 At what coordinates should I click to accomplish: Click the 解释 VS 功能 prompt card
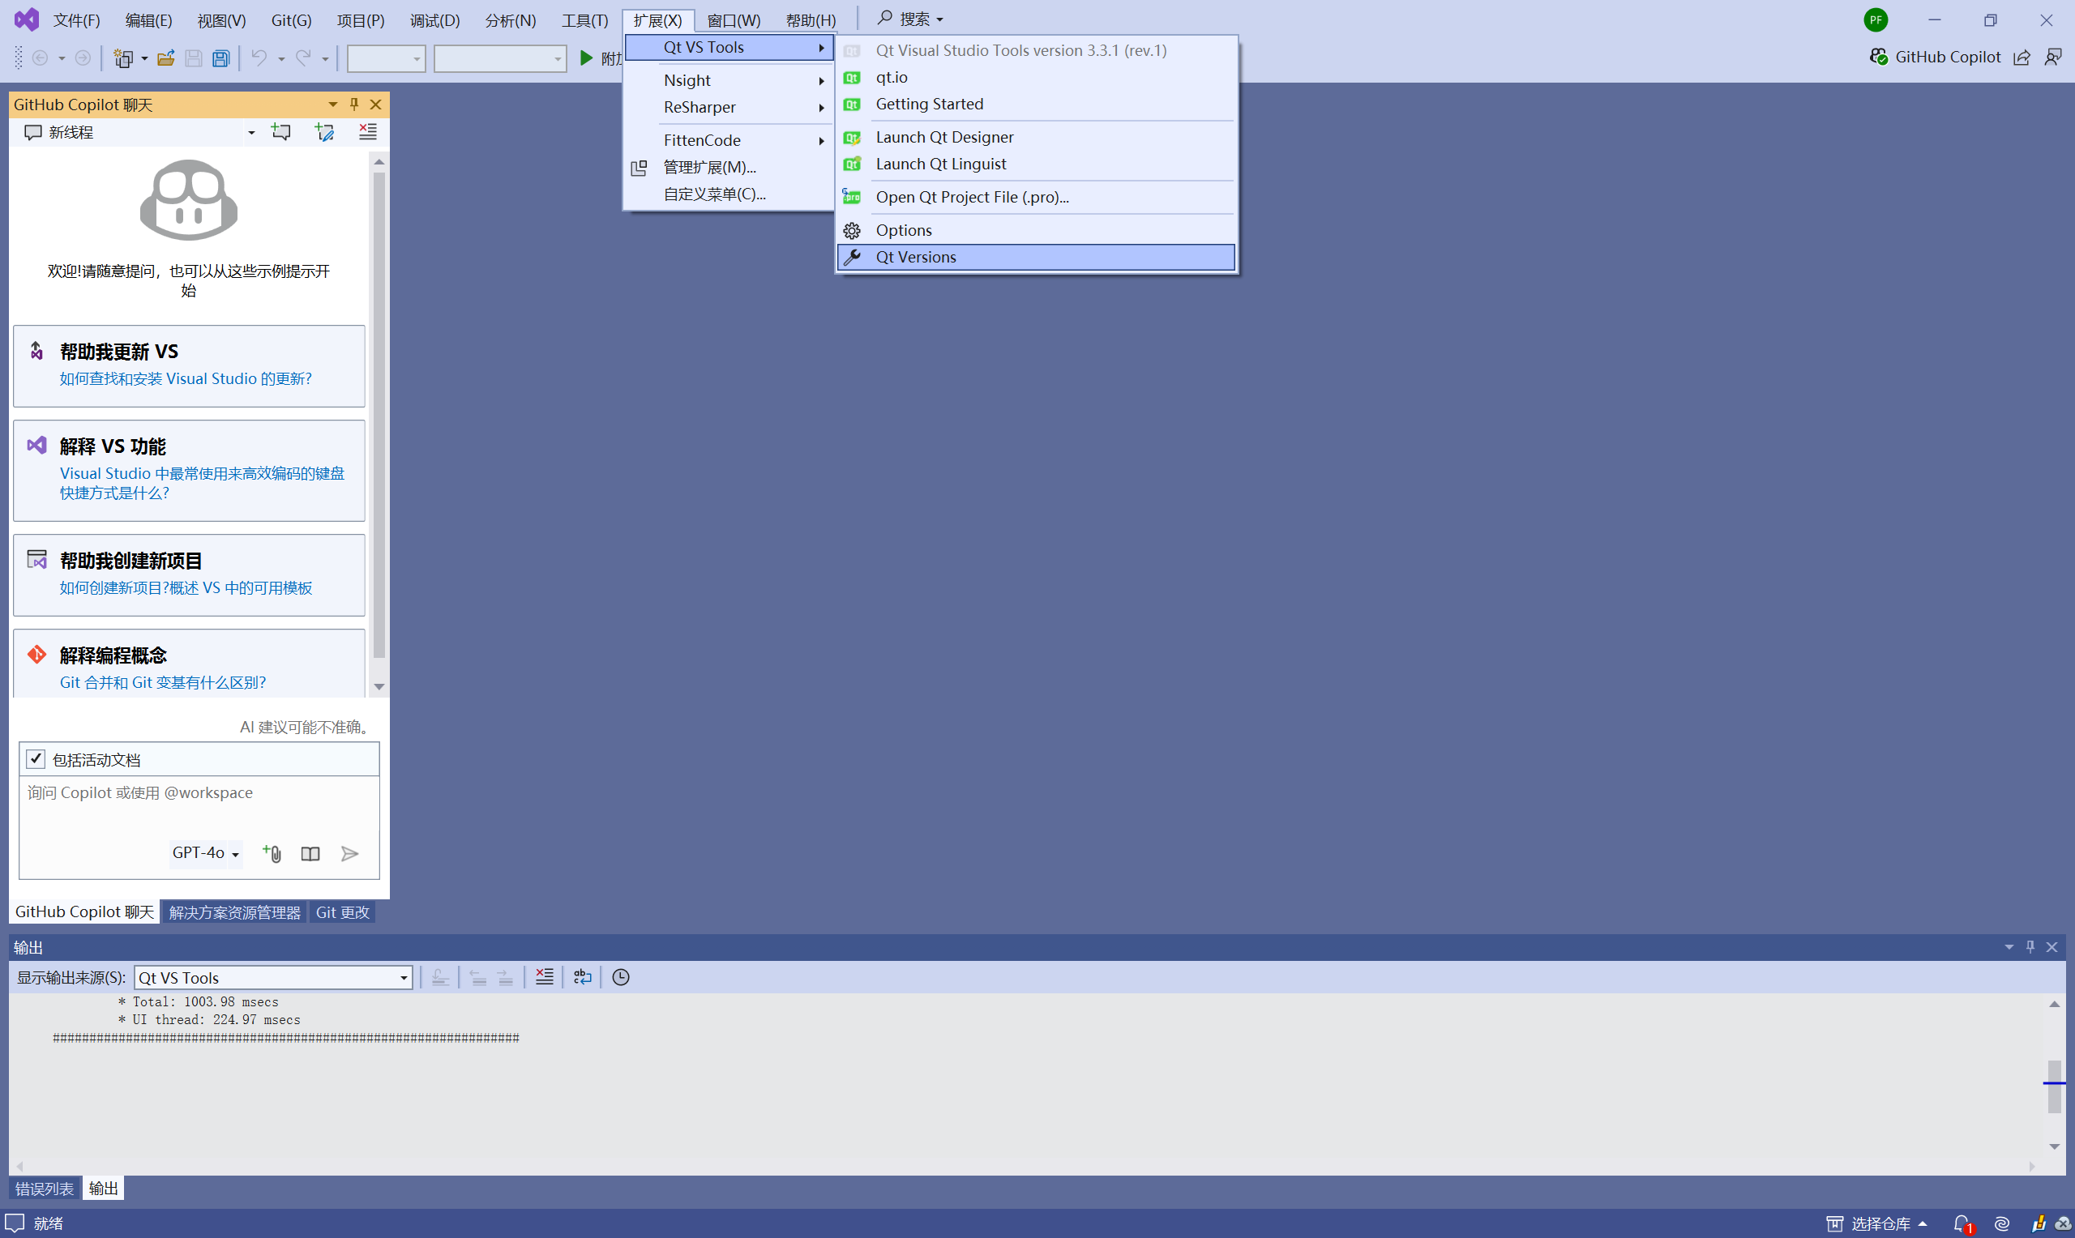tap(190, 471)
